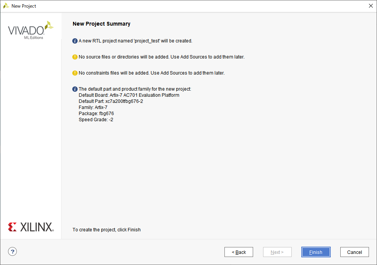Image resolution: width=377 pixels, height=265 pixels.
Task: Open help via question mark icon
Action: tap(12, 252)
